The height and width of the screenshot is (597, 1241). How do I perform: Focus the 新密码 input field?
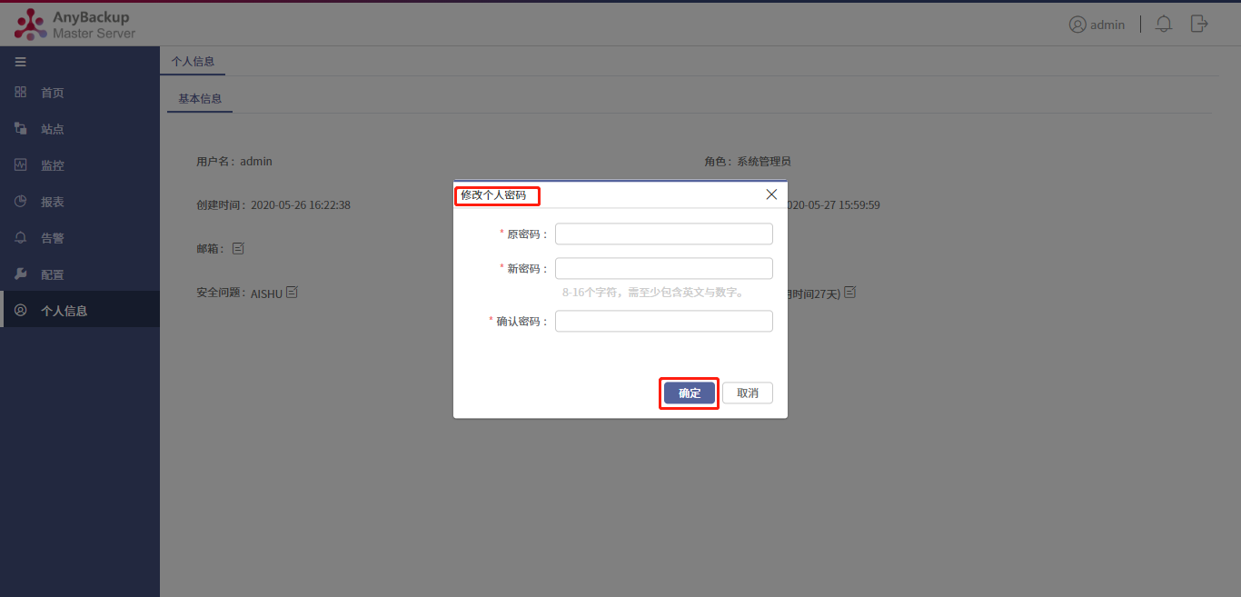(664, 268)
